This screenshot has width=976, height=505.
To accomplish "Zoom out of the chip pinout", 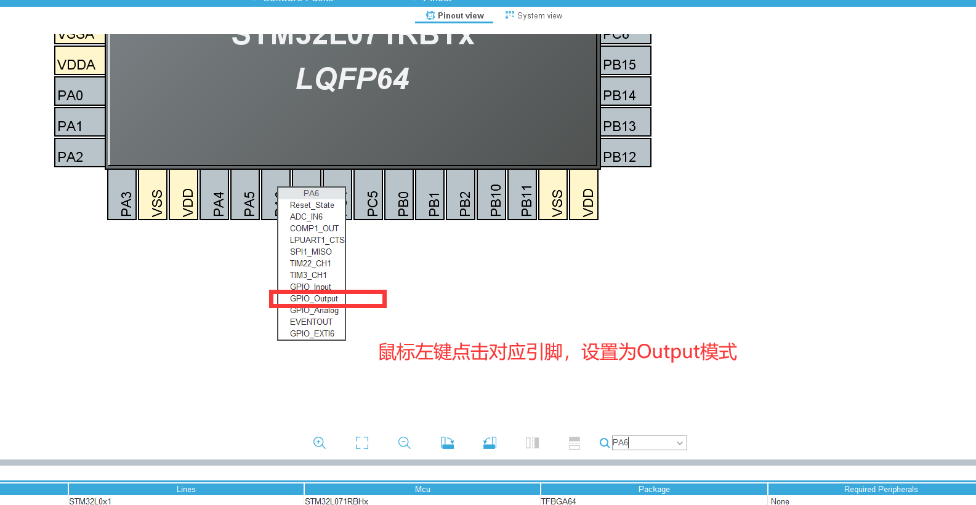I will (x=404, y=443).
